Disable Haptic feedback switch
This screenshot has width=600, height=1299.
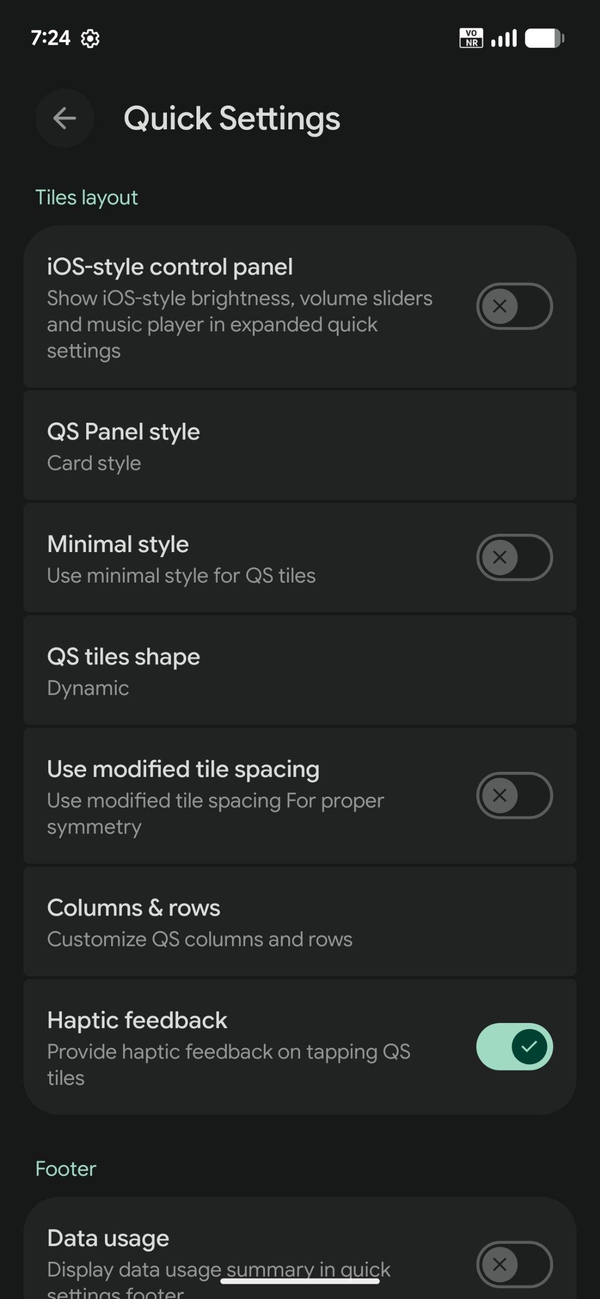tap(514, 1046)
